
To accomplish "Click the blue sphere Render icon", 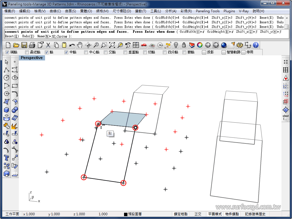I will coord(224,45).
